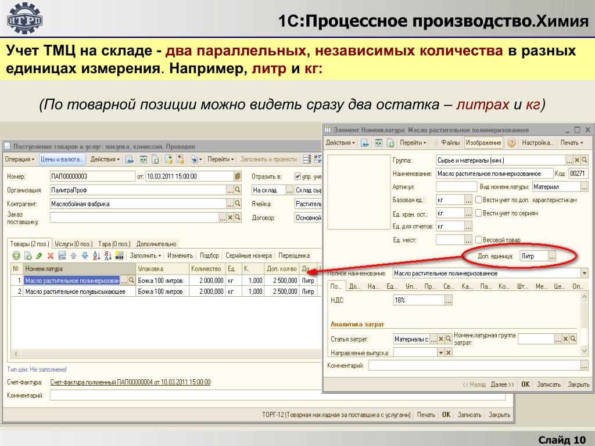Viewport: 595px width, 446px height.
Task: Switch to Дополнительно tab
Action: tap(156, 244)
